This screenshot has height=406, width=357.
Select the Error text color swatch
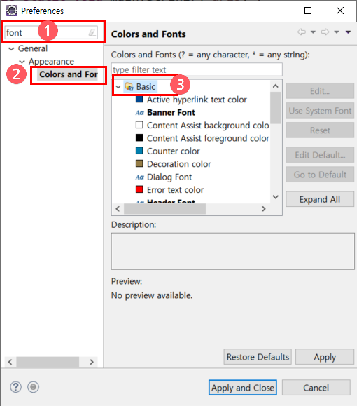pyautogui.click(x=139, y=189)
